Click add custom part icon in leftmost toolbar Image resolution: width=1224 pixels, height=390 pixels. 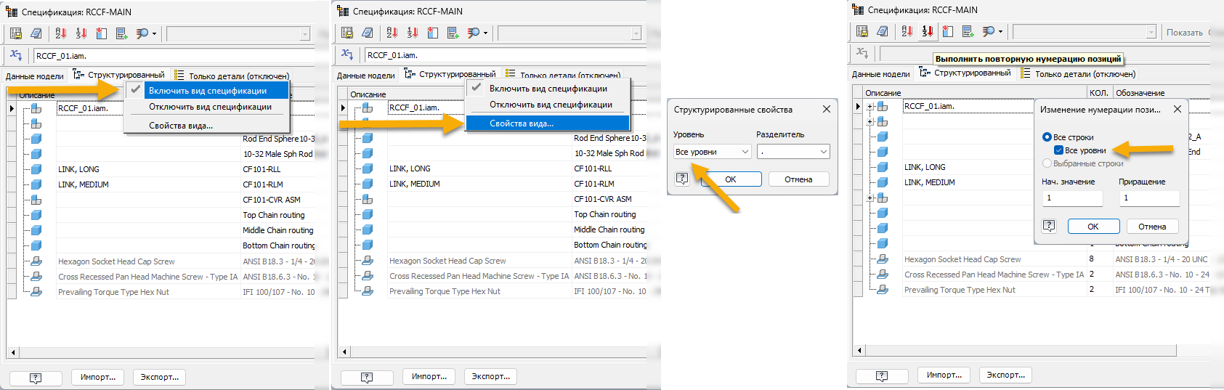[122, 33]
